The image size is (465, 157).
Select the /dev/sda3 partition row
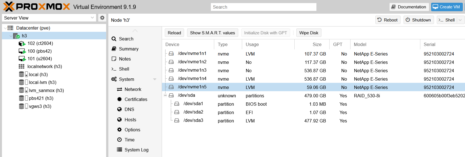coord(313,120)
